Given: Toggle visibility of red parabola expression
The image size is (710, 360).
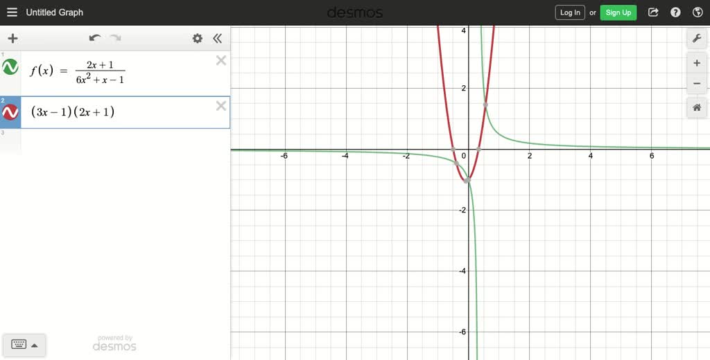Looking at the screenshot, I should tap(10, 111).
